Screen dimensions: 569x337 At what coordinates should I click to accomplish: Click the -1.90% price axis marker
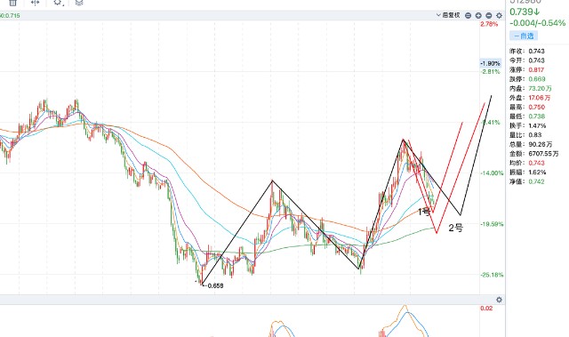tap(490, 63)
